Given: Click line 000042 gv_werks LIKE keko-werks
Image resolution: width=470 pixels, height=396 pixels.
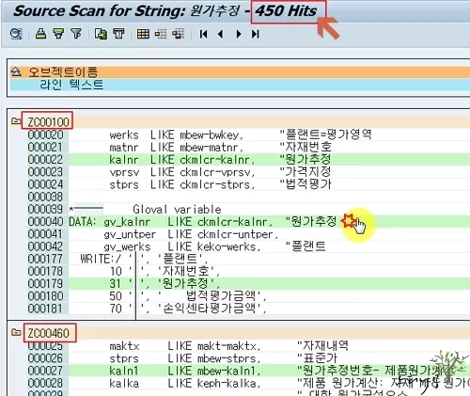Looking at the screenshot, I should pos(248,246).
